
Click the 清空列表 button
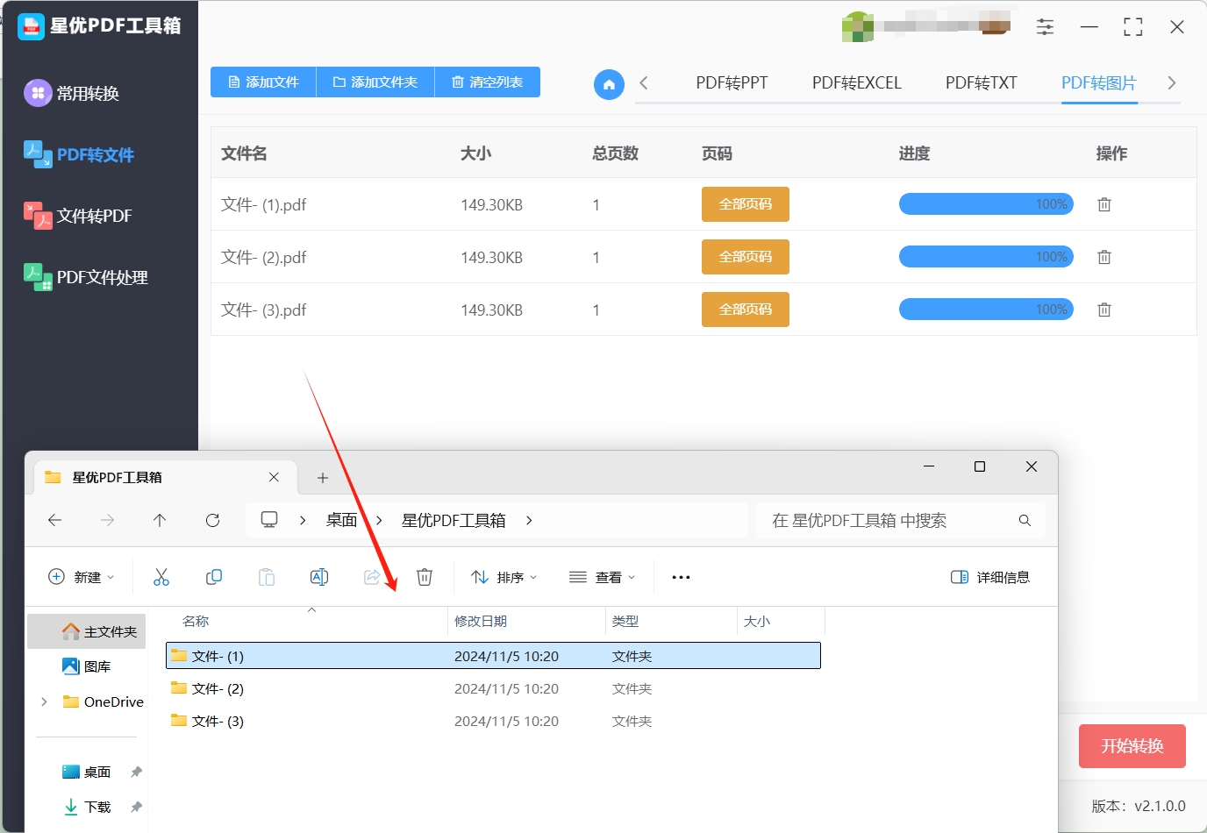[488, 82]
